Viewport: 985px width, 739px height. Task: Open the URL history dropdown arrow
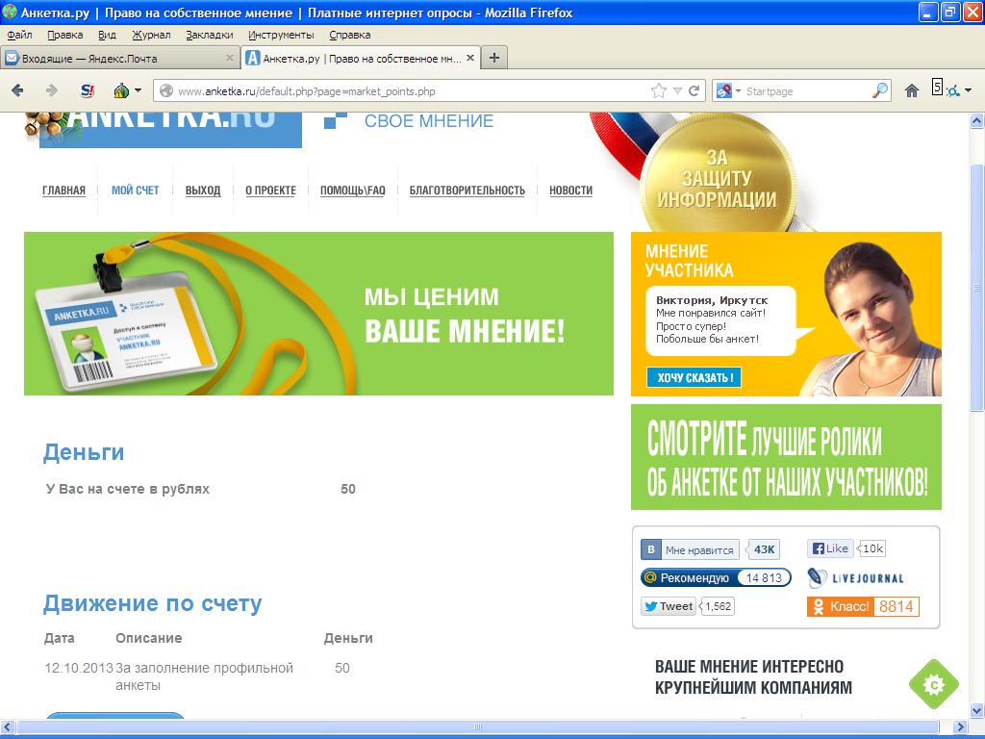click(677, 91)
